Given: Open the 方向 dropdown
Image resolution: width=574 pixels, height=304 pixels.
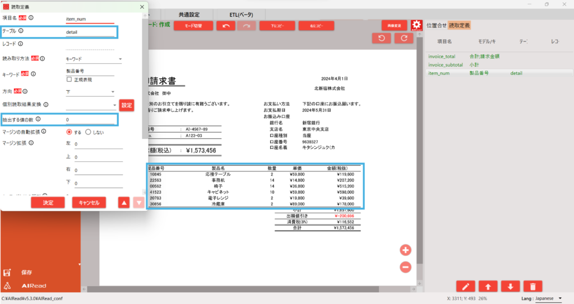Looking at the screenshot, I should [90, 92].
